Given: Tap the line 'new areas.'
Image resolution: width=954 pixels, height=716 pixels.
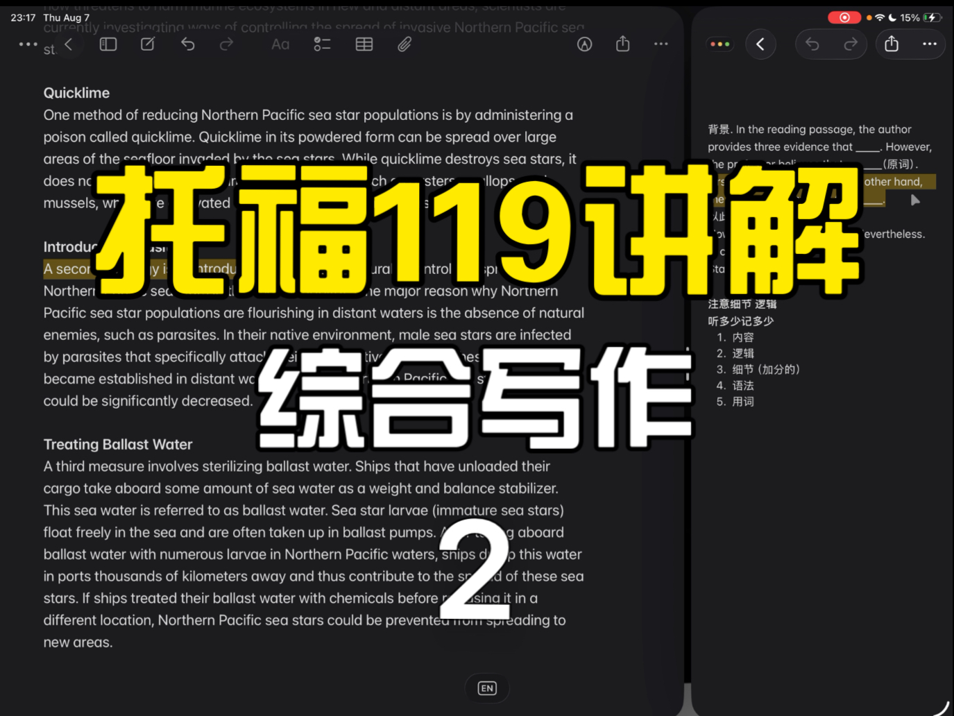Looking at the screenshot, I should pyautogui.click(x=78, y=642).
